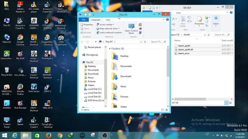Viewport: 248px width, 139px height.
Task: Open Help in This PC window
Action: pos(167,20)
